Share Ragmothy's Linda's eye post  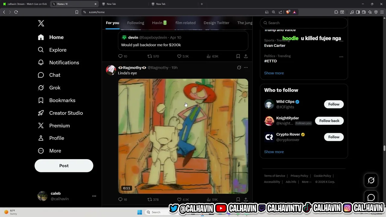pos(246,200)
